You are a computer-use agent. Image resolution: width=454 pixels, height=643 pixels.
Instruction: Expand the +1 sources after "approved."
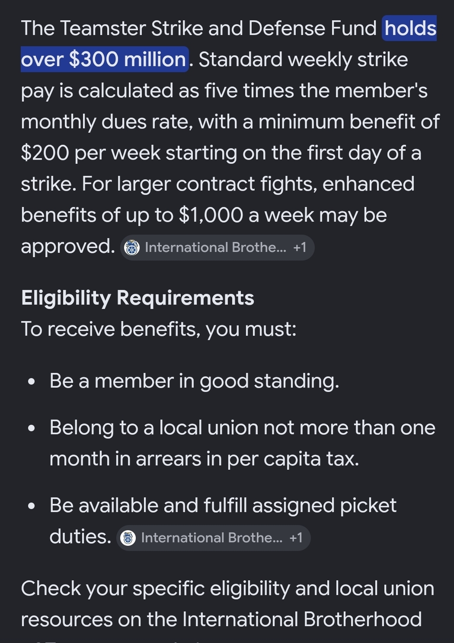pyautogui.click(x=300, y=248)
